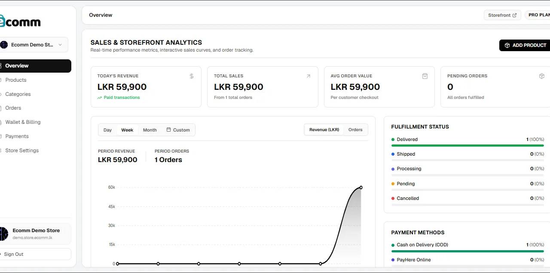550x273 pixels.
Task: Click the "Processing" fulfillment status row
Action: 467,169
